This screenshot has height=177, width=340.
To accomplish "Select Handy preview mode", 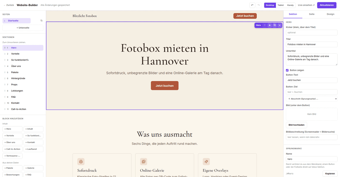I will (x=290, y=5).
